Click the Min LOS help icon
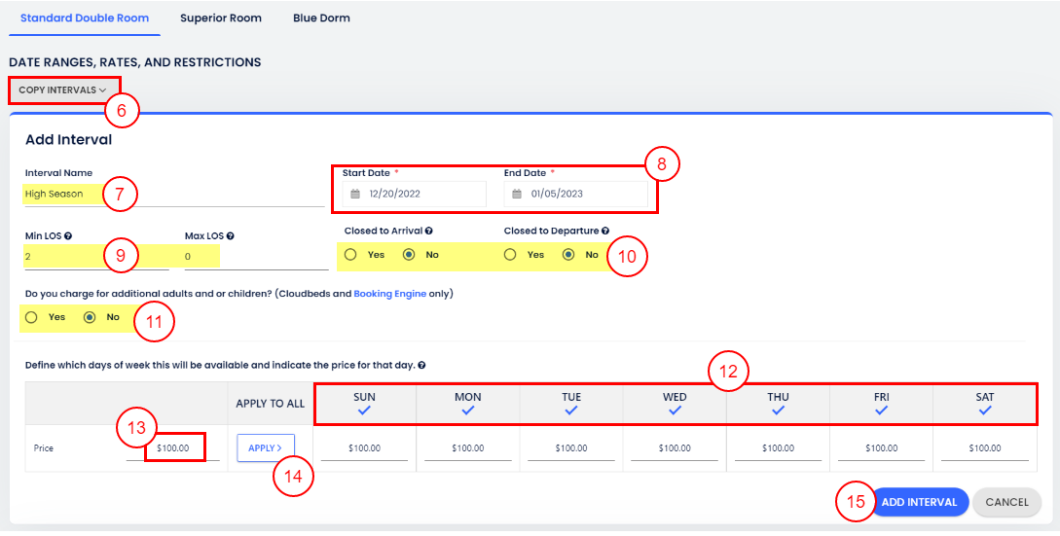 point(68,235)
